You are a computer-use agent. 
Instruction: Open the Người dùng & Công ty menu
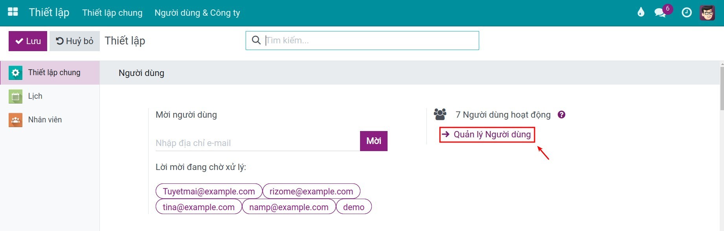[x=197, y=13]
